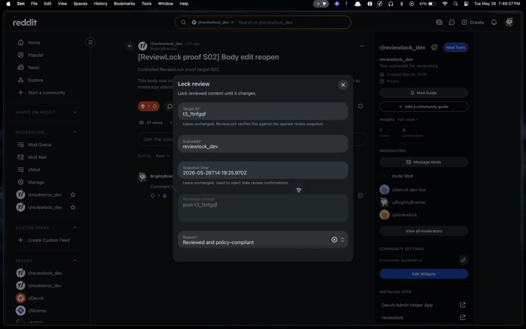Viewport: 526px width, 329px height.
Task: Clear the selected Reason value
Action: pyautogui.click(x=334, y=240)
